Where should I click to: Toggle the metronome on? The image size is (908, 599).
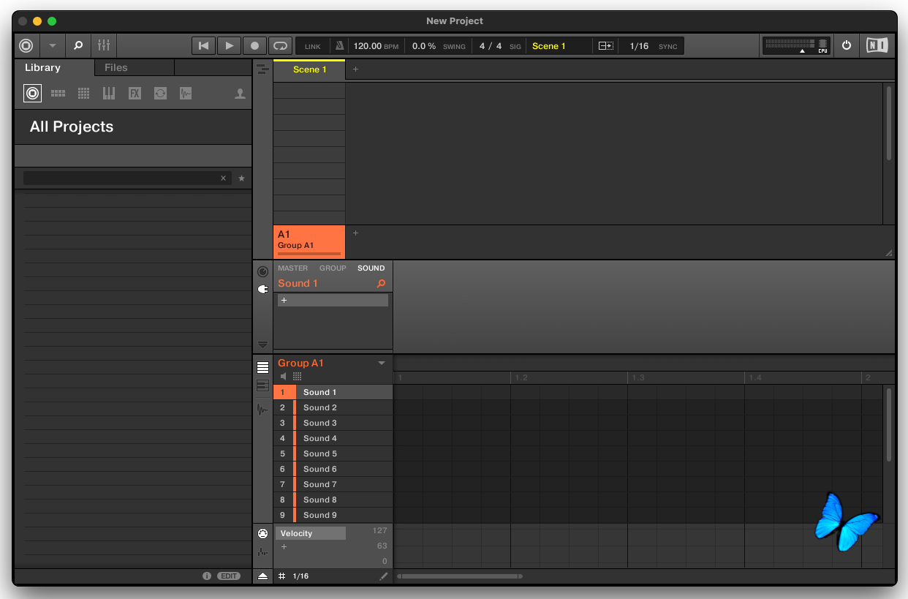click(339, 46)
